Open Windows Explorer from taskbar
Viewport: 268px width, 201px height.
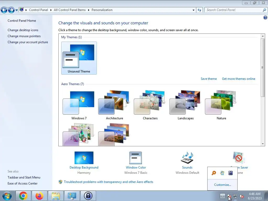point(56,196)
